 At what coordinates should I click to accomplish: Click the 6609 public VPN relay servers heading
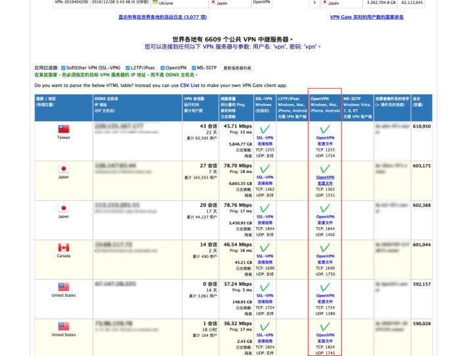click(233, 39)
